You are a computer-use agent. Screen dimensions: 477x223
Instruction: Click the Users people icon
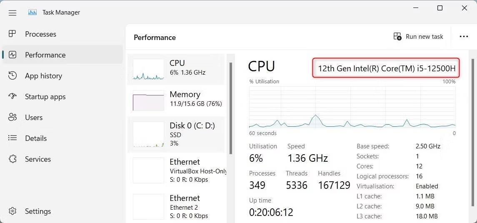(12, 118)
